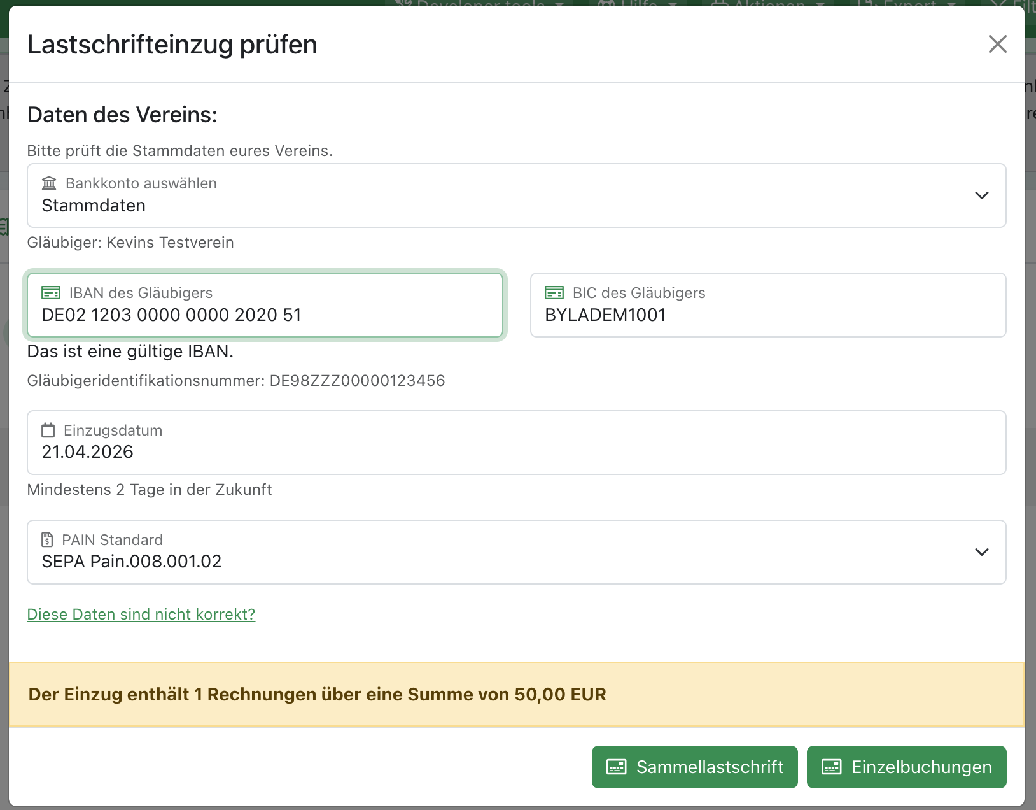Follow the 'Diese Daten sind nicht korrekt?' link
The width and height of the screenshot is (1036, 810).
(141, 615)
